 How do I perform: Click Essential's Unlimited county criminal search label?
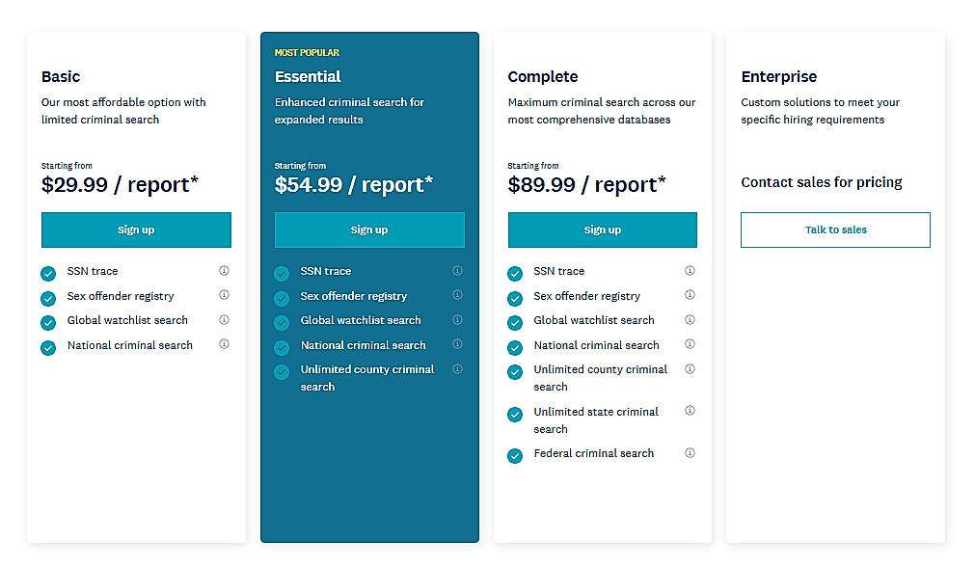click(x=367, y=378)
